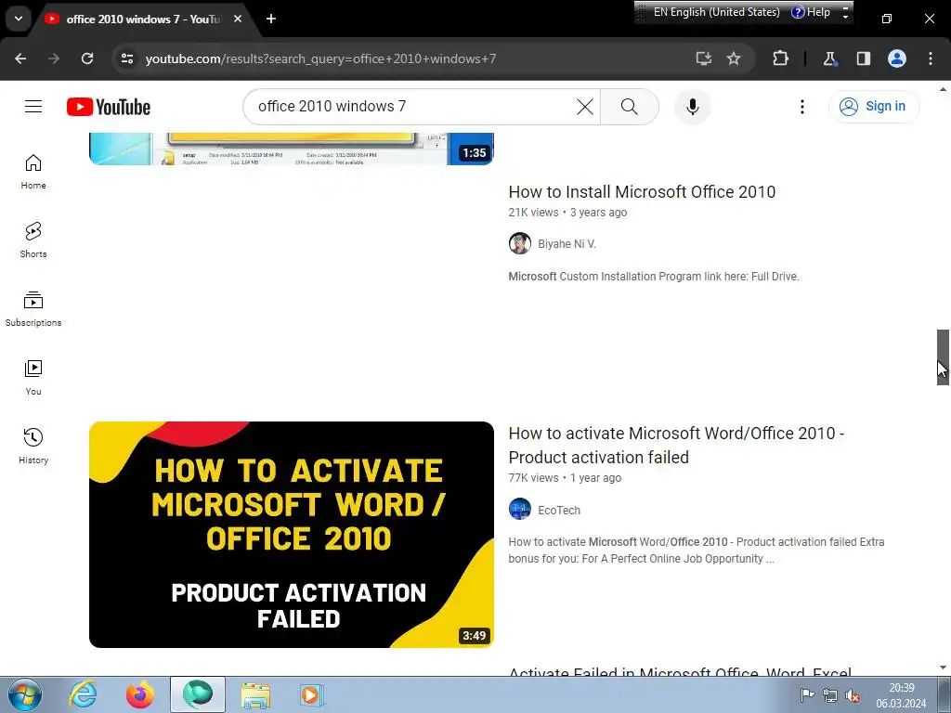Open the YouTube hamburger guide menu

(33, 107)
